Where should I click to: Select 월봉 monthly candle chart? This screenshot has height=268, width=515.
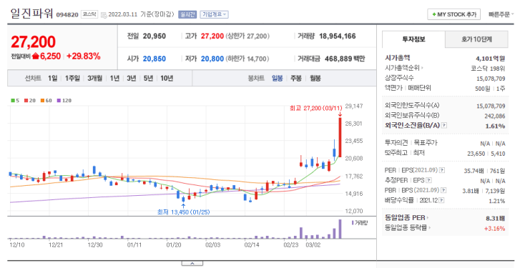[x=315, y=79]
